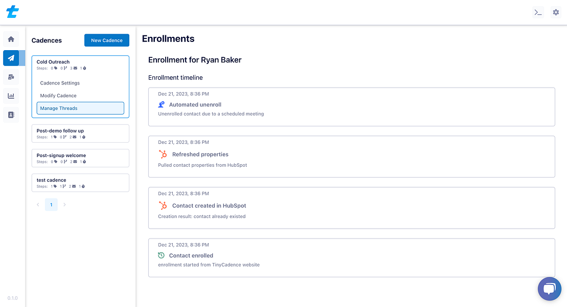This screenshot has width=567, height=307.
Task: Open the settings gear icon
Action: 556,12
